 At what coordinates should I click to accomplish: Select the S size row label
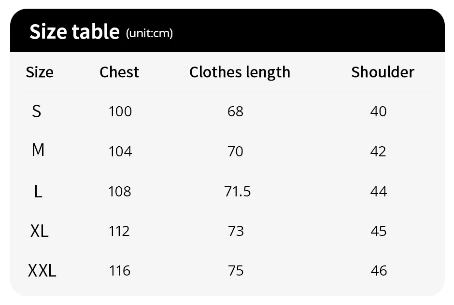(37, 111)
